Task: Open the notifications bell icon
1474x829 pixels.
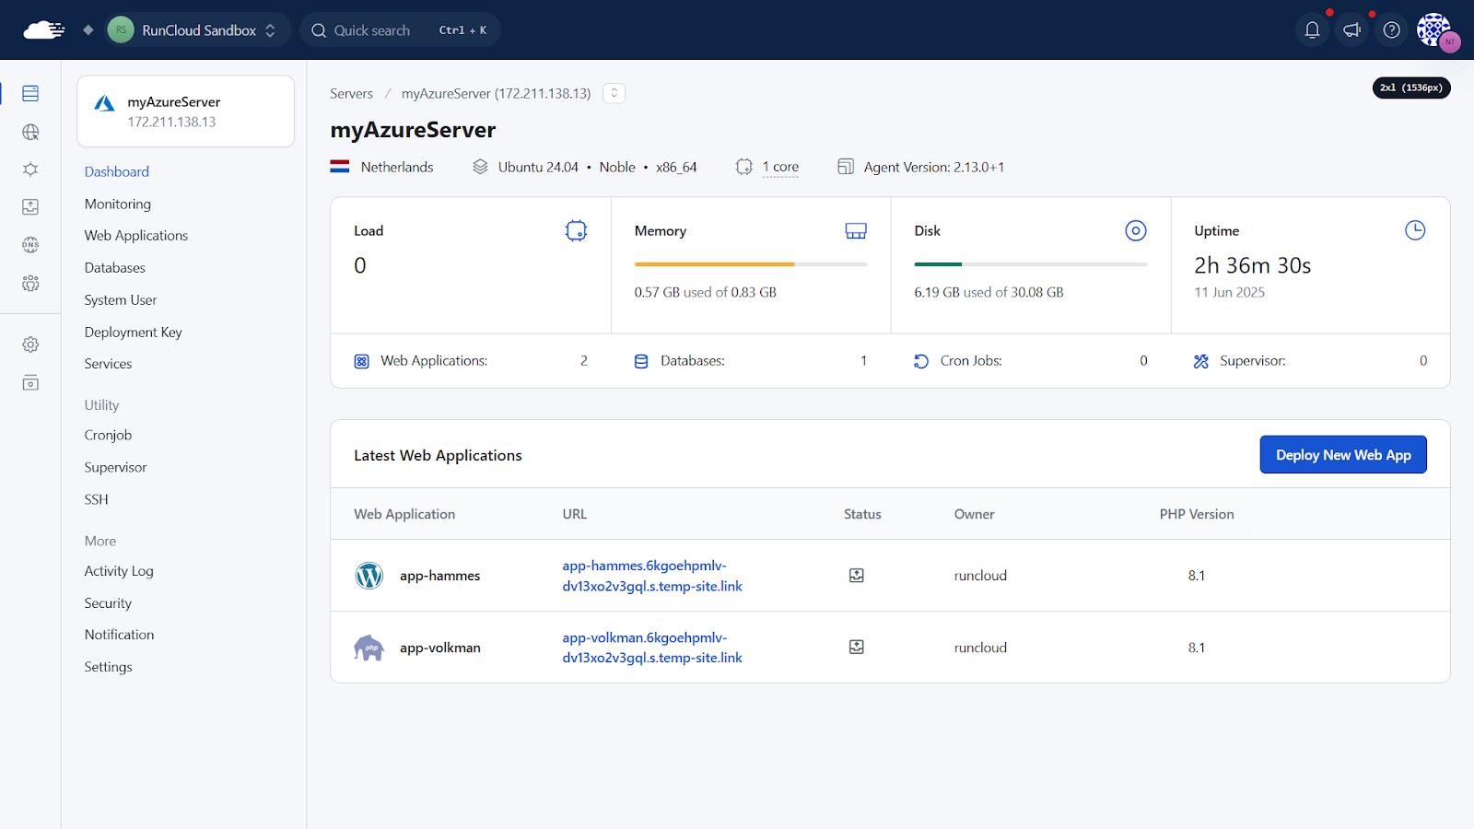Action: click(x=1312, y=30)
